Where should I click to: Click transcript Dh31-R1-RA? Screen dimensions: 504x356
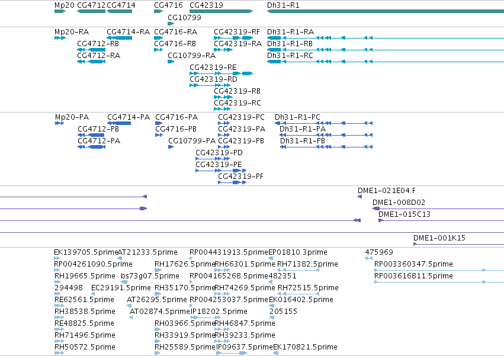click(x=291, y=32)
